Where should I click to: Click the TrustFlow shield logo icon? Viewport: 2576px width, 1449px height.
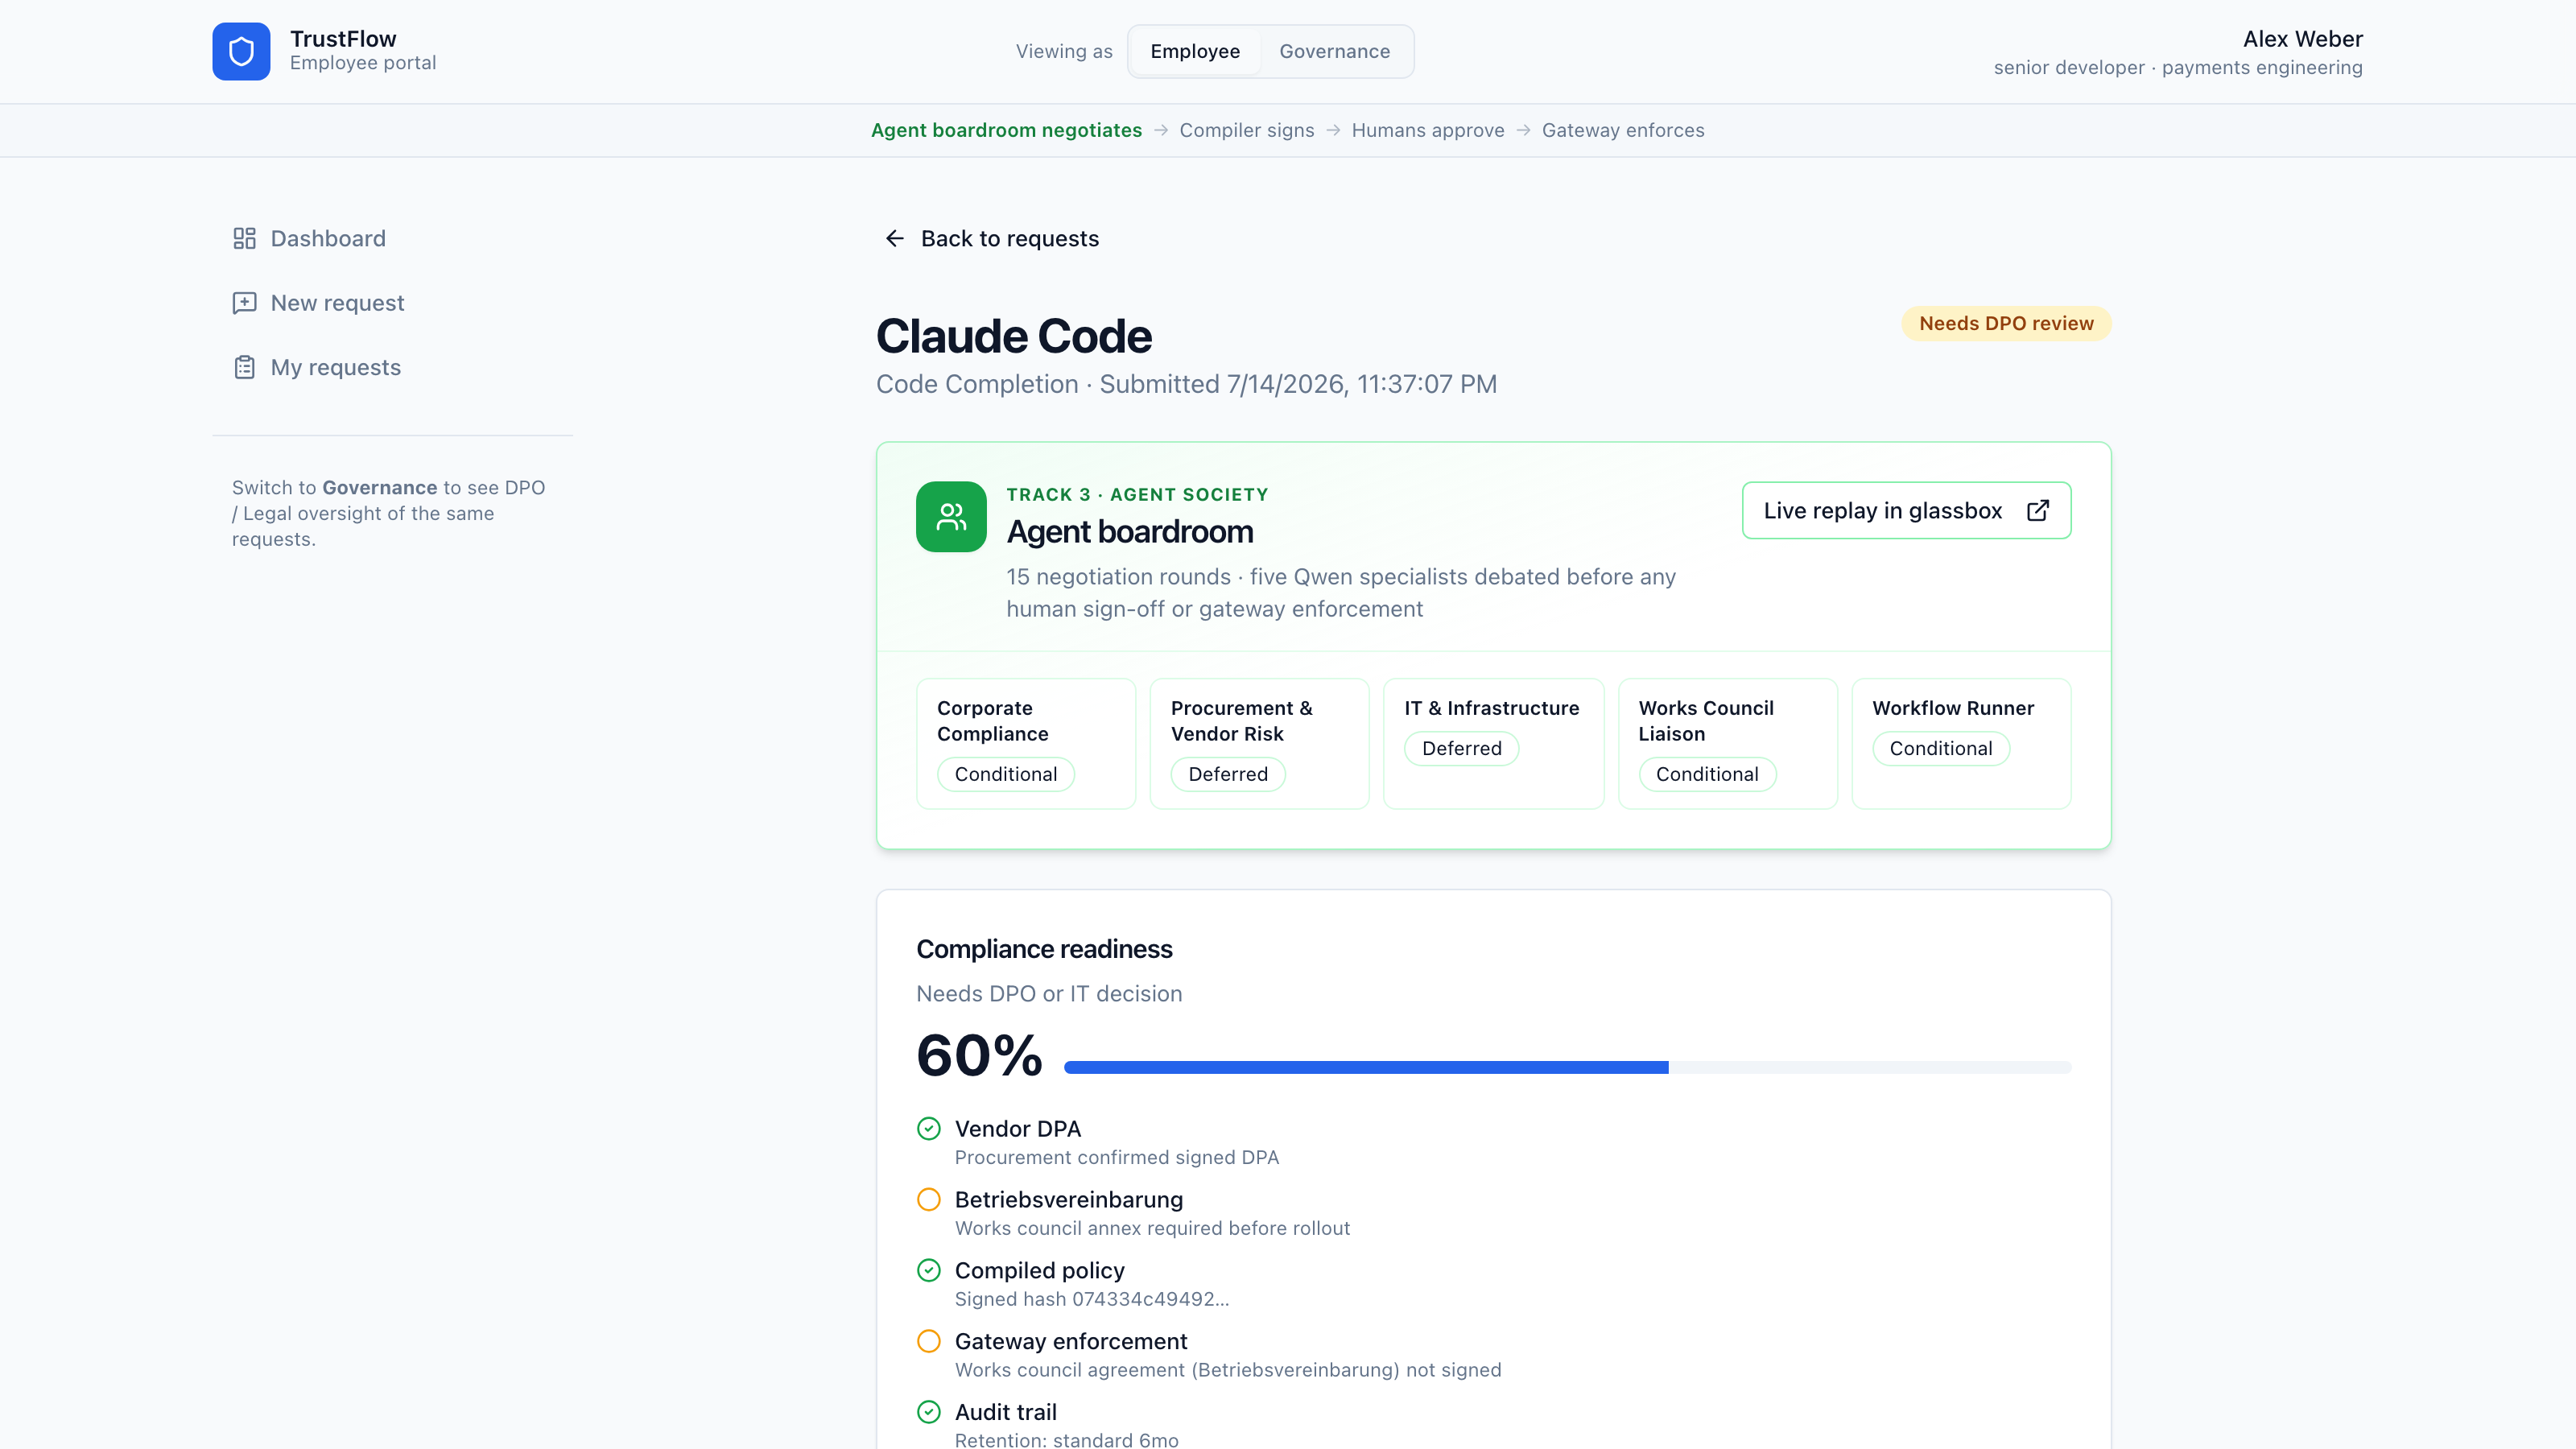coord(241,51)
